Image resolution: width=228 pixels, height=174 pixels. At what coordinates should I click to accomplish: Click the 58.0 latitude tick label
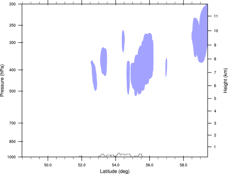tap(183, 165)
